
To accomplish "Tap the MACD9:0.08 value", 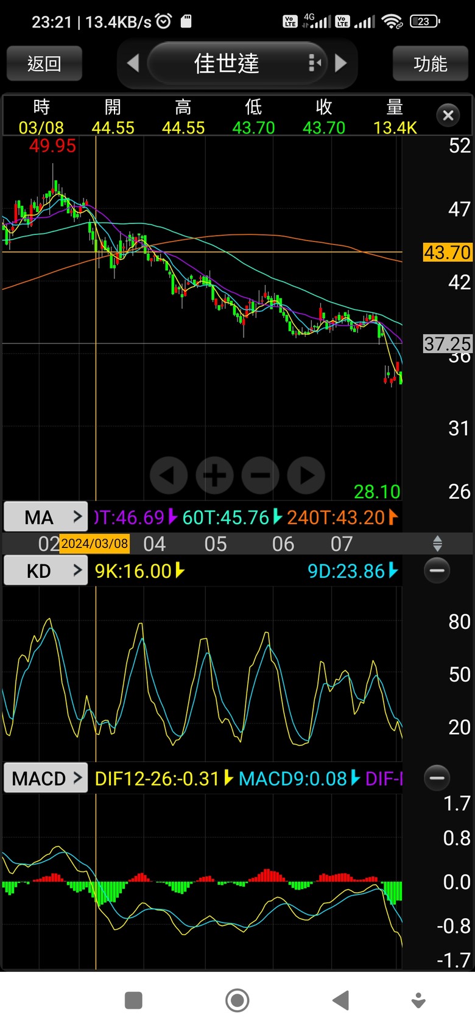I will 293,779.
